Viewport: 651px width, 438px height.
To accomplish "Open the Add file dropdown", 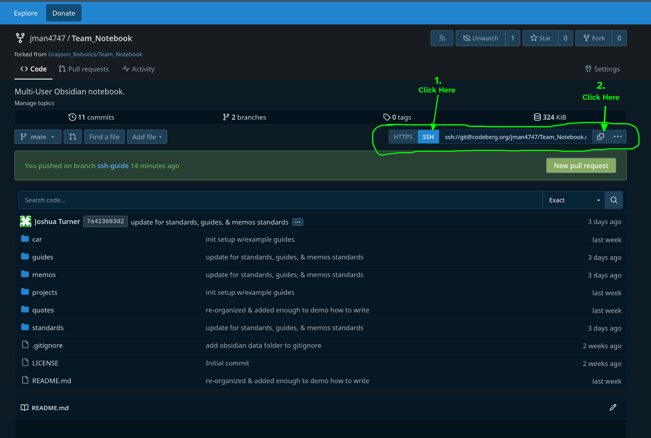I will [147, 137].
